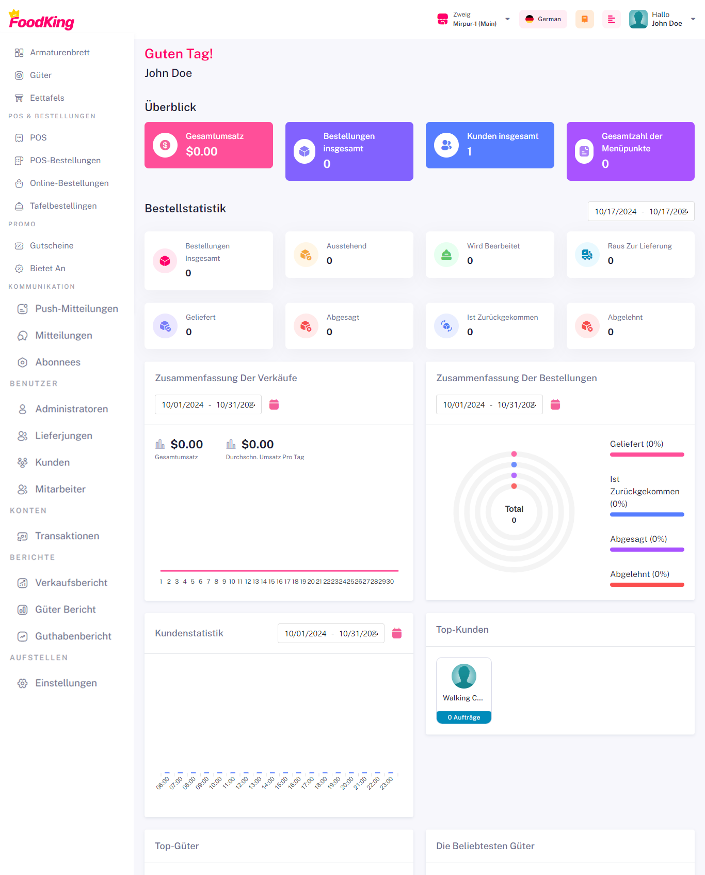Open Armaturenbrett in the sidebar
This screenshot has height=875, width=705.
(x=60, y=53)
